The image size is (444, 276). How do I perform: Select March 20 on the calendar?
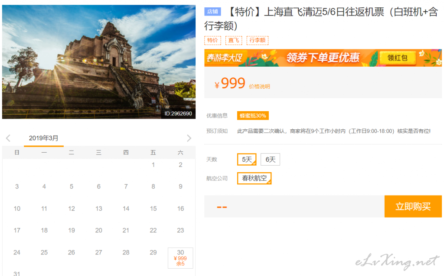click(x=98, y=231)
